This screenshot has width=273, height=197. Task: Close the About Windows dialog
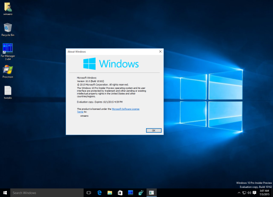click(x=160, y=52)
